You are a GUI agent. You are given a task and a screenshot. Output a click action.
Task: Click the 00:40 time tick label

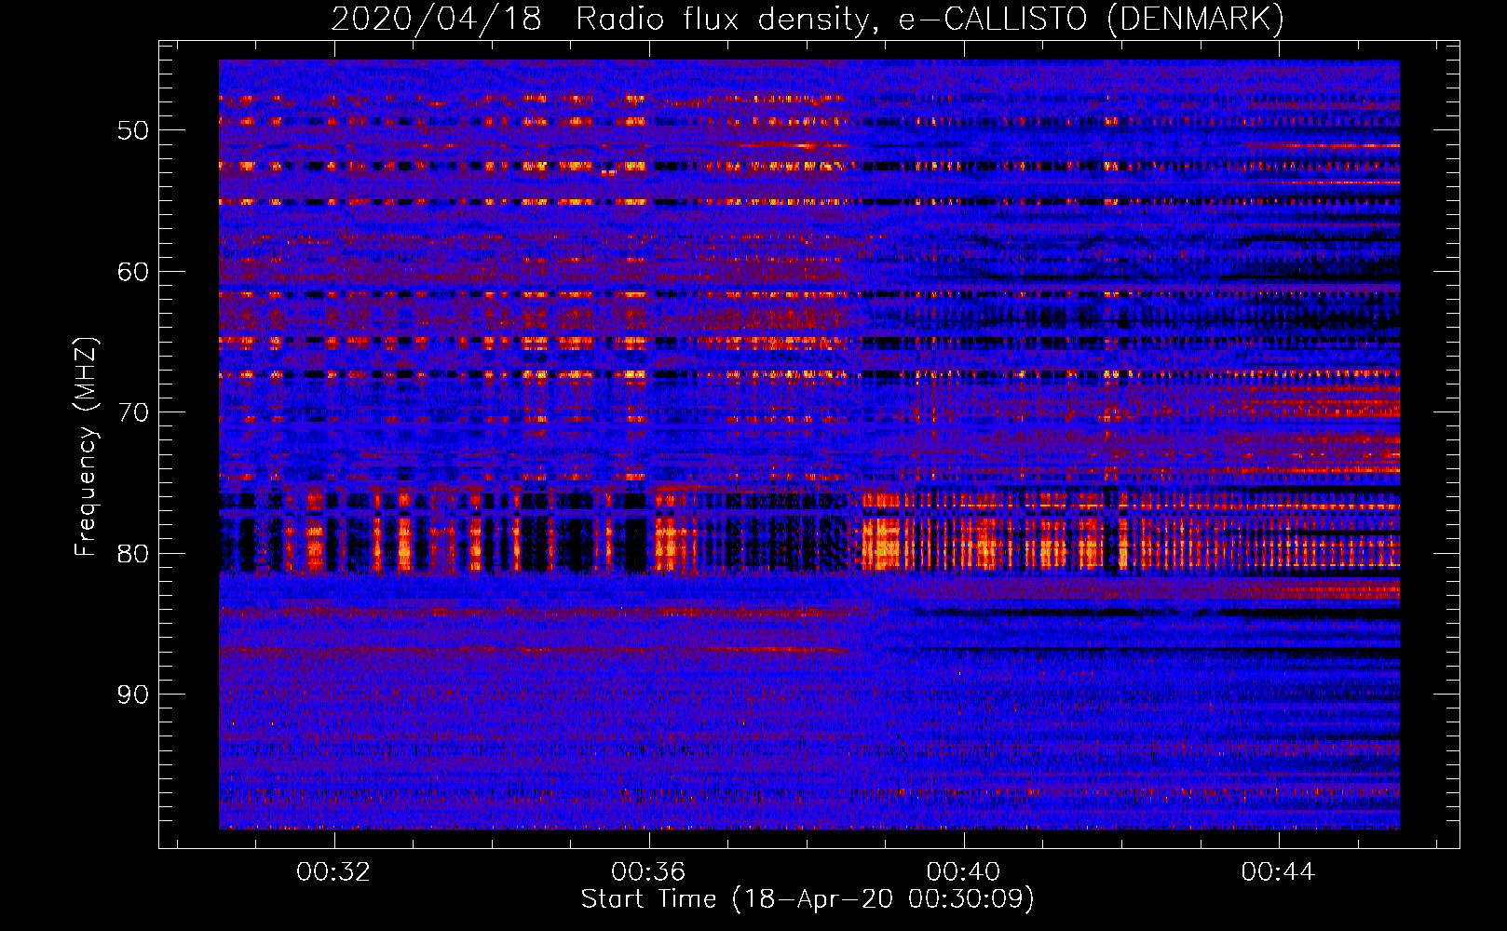point(963,871)
